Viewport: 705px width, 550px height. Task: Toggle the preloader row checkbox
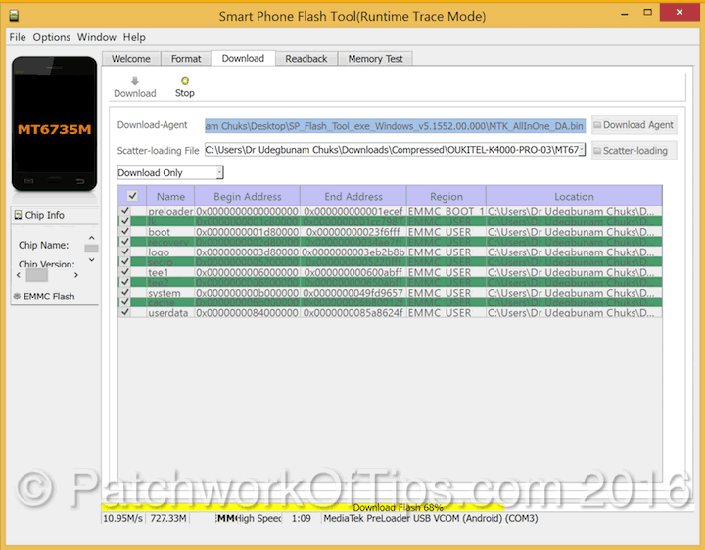coord(125,210)
